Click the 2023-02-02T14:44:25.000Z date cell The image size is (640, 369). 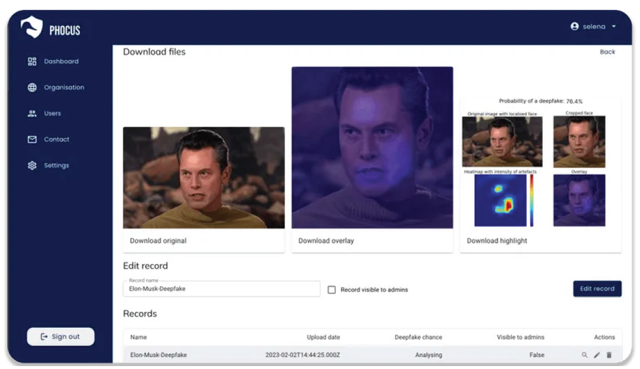coord(303,355)
